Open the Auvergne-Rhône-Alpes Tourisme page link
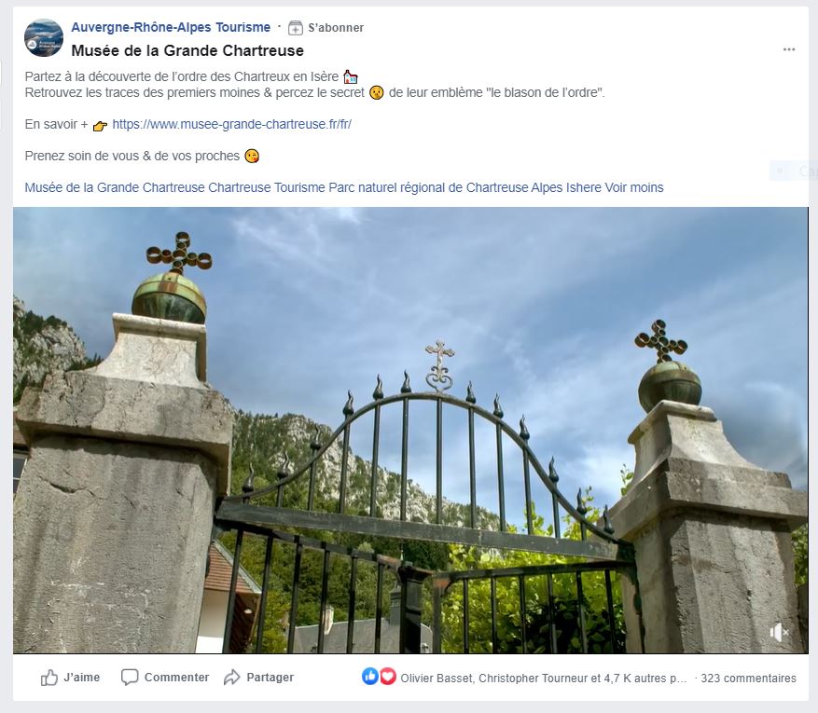 click(x=171, y=27)
